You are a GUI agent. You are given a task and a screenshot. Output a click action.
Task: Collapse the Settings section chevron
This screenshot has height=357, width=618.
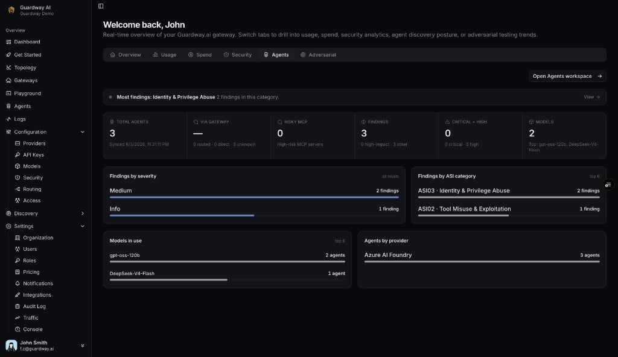(x=82, y=226)
